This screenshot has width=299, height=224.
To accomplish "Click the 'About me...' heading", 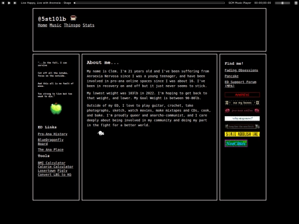I will pyautogui.click(x=102, y=62).
